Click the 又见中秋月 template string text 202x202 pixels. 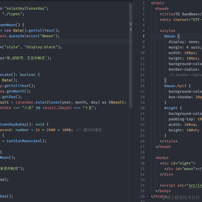pyautogui.click(x=36, y=58)
